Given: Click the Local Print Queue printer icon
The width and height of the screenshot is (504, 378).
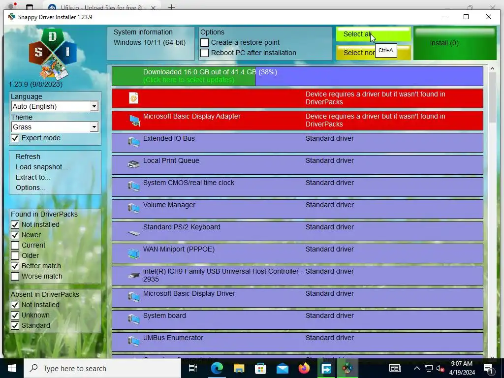Looking at the screenshot, I should tap(133, 164).
